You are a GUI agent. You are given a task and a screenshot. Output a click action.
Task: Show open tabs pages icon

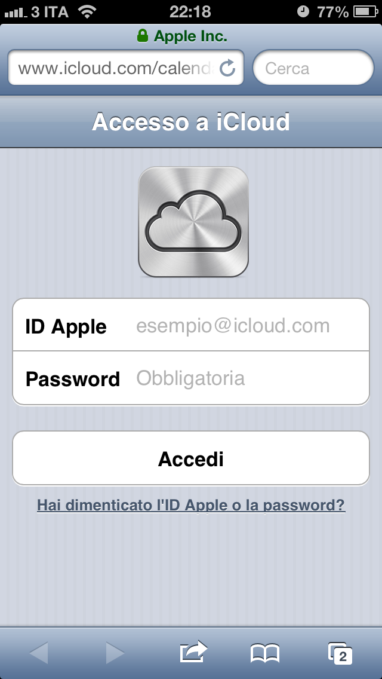point(340,653)
